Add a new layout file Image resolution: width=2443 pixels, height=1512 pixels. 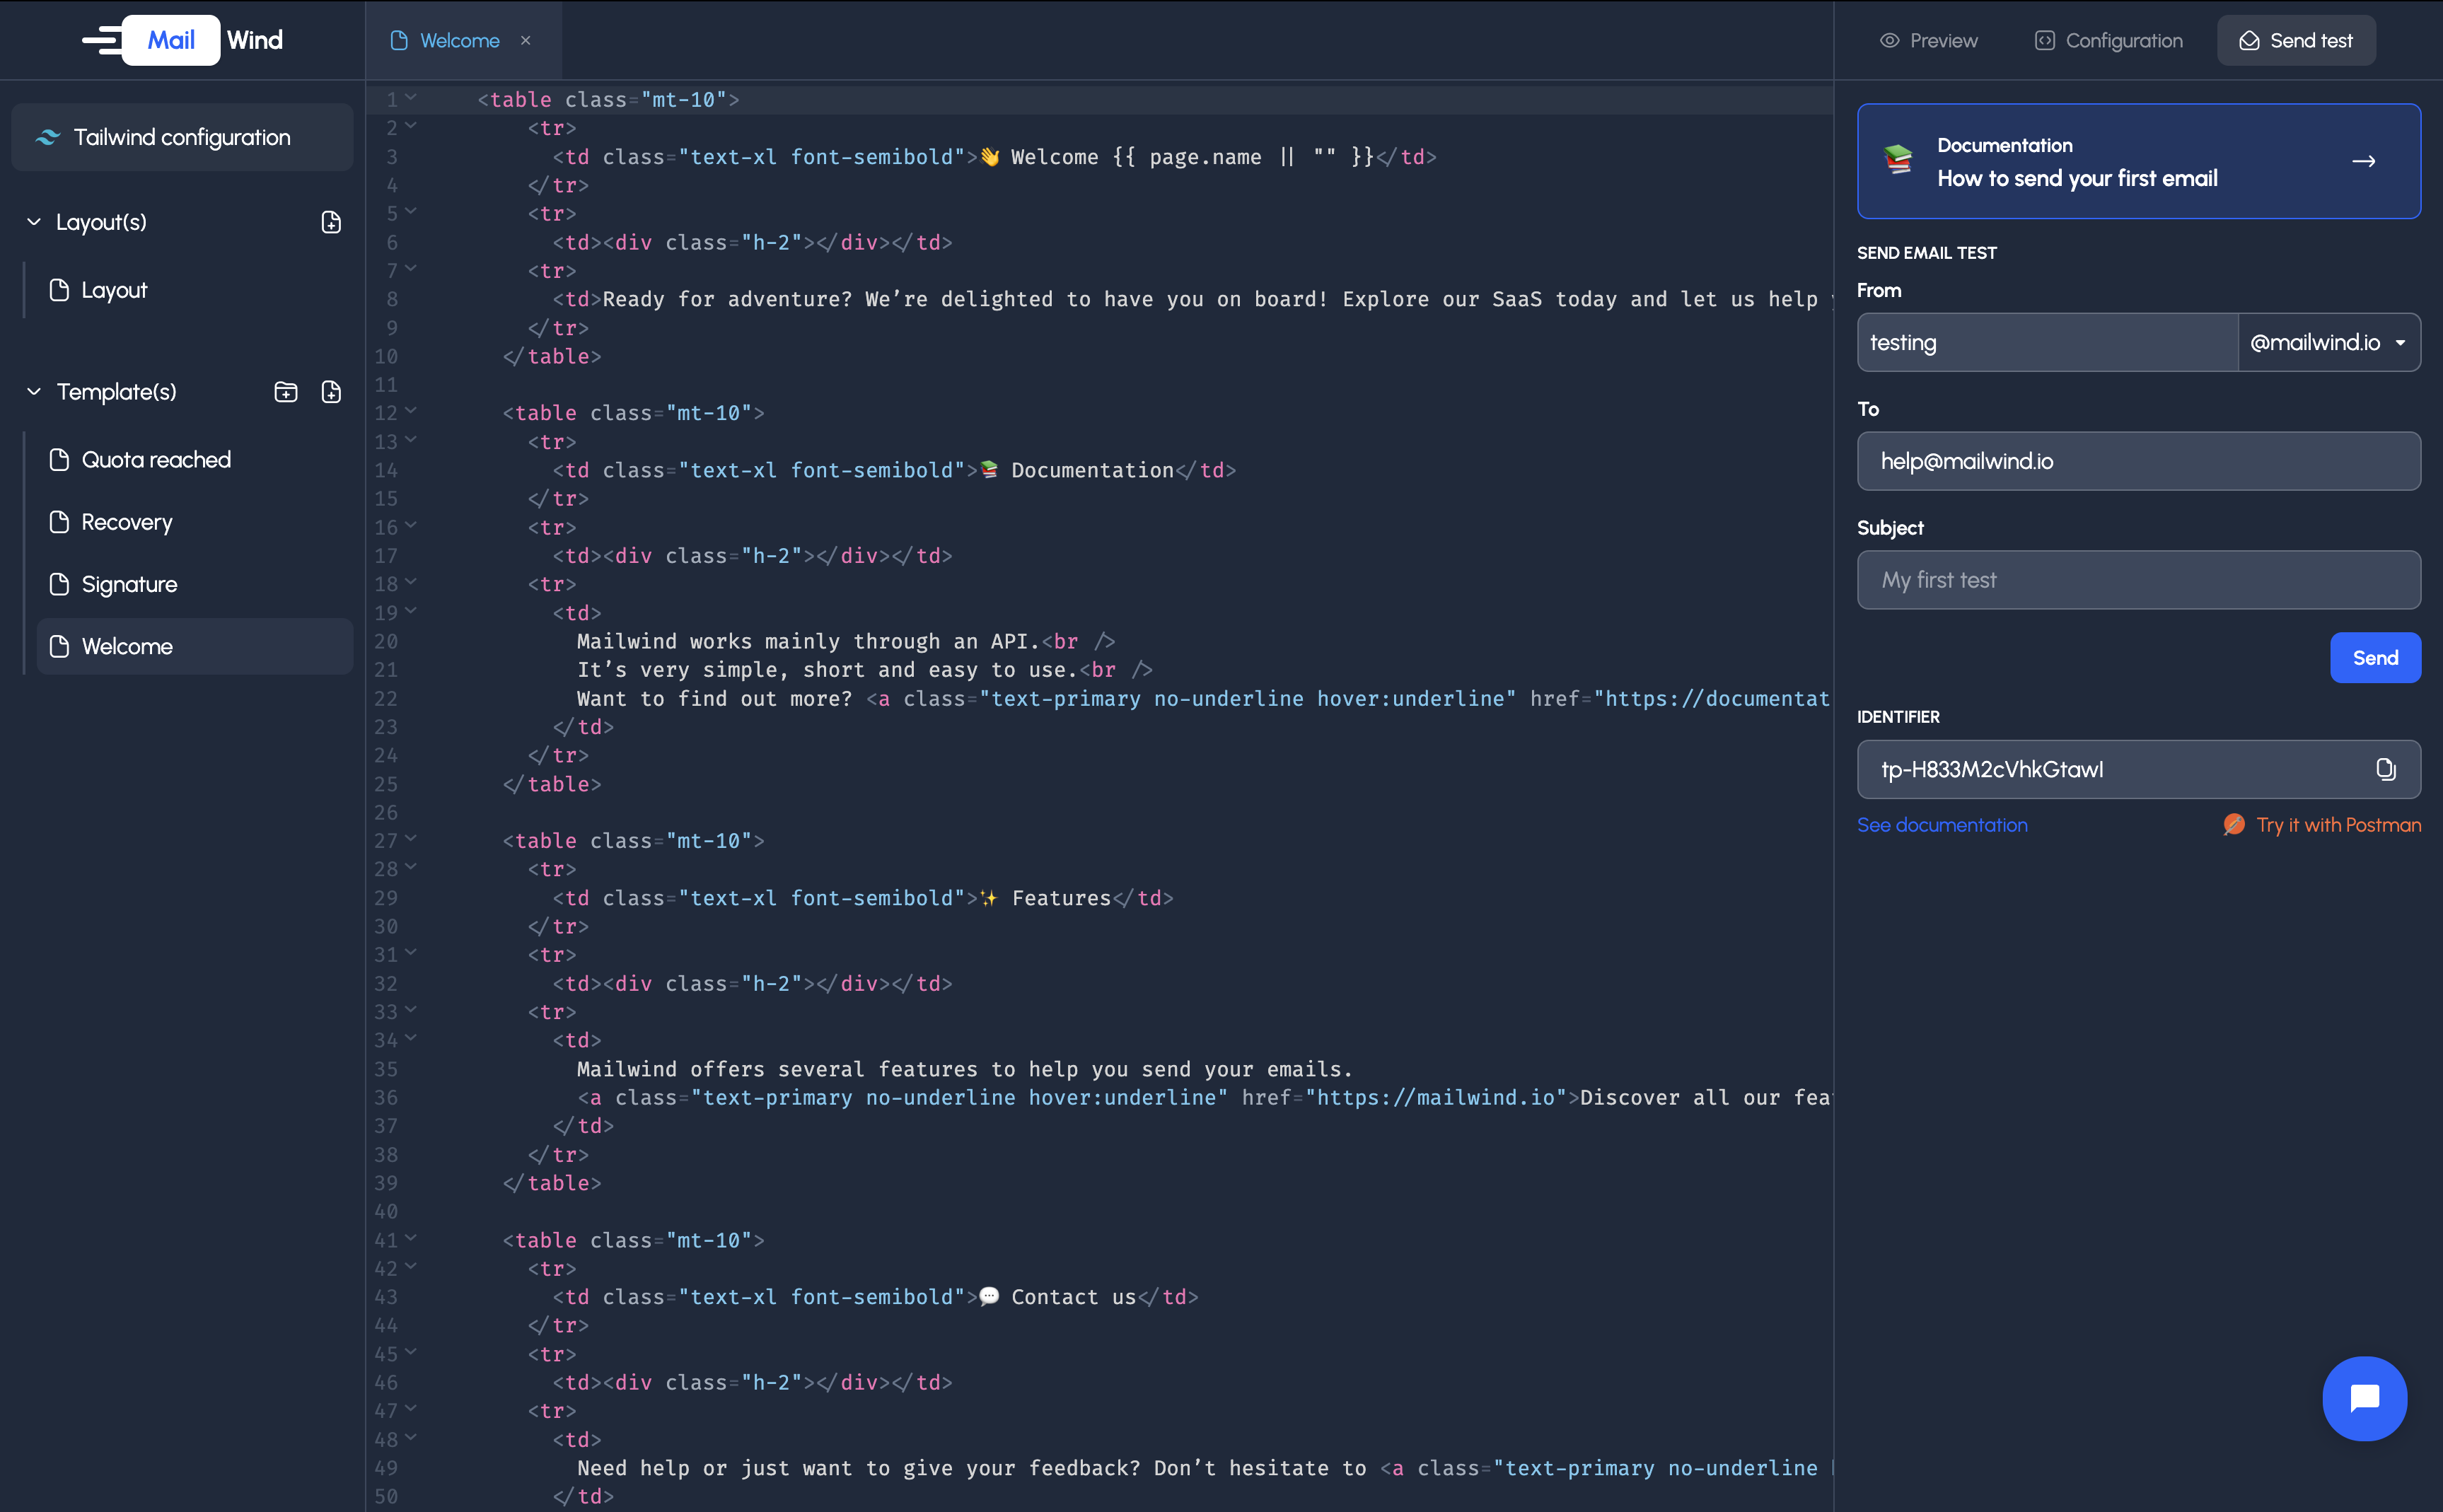[331, 222]
